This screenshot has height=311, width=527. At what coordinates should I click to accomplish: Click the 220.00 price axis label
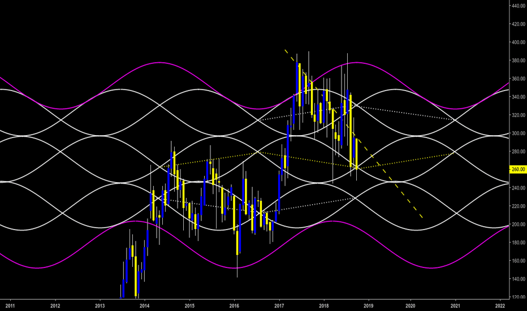(x=519, y=206)
